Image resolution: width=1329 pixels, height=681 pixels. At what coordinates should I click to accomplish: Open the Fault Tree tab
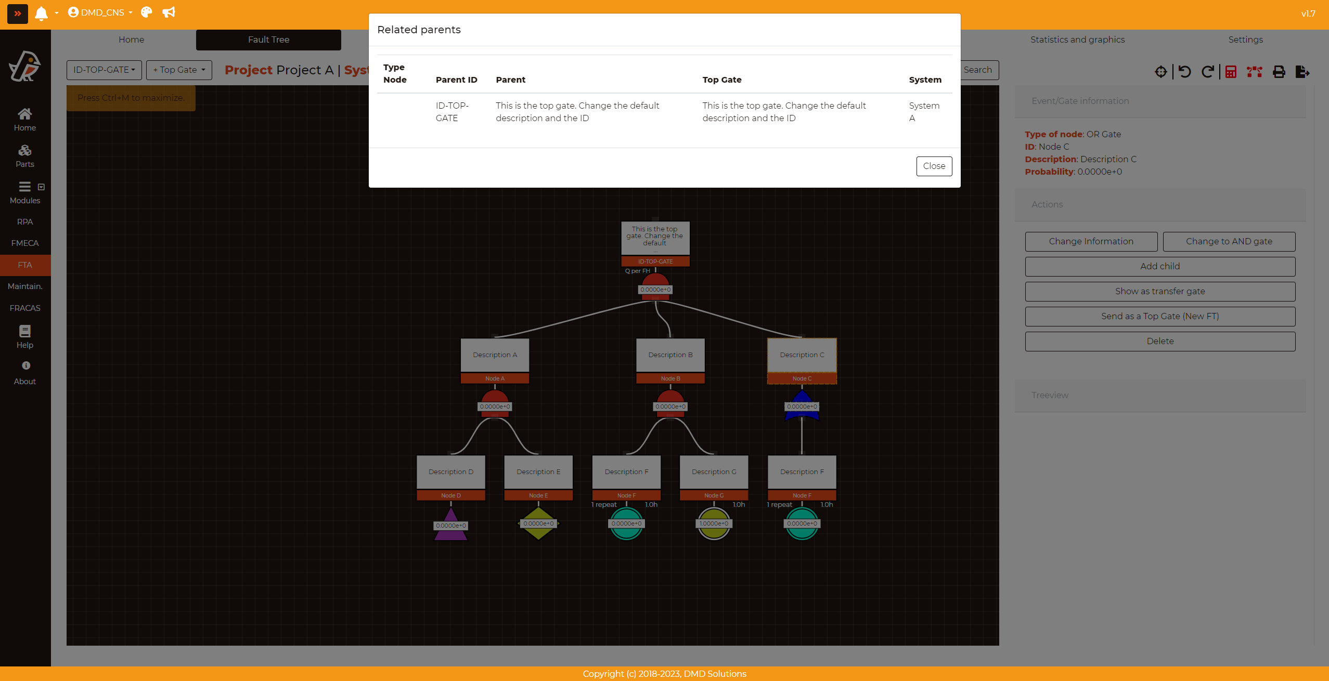pos(268,40)
